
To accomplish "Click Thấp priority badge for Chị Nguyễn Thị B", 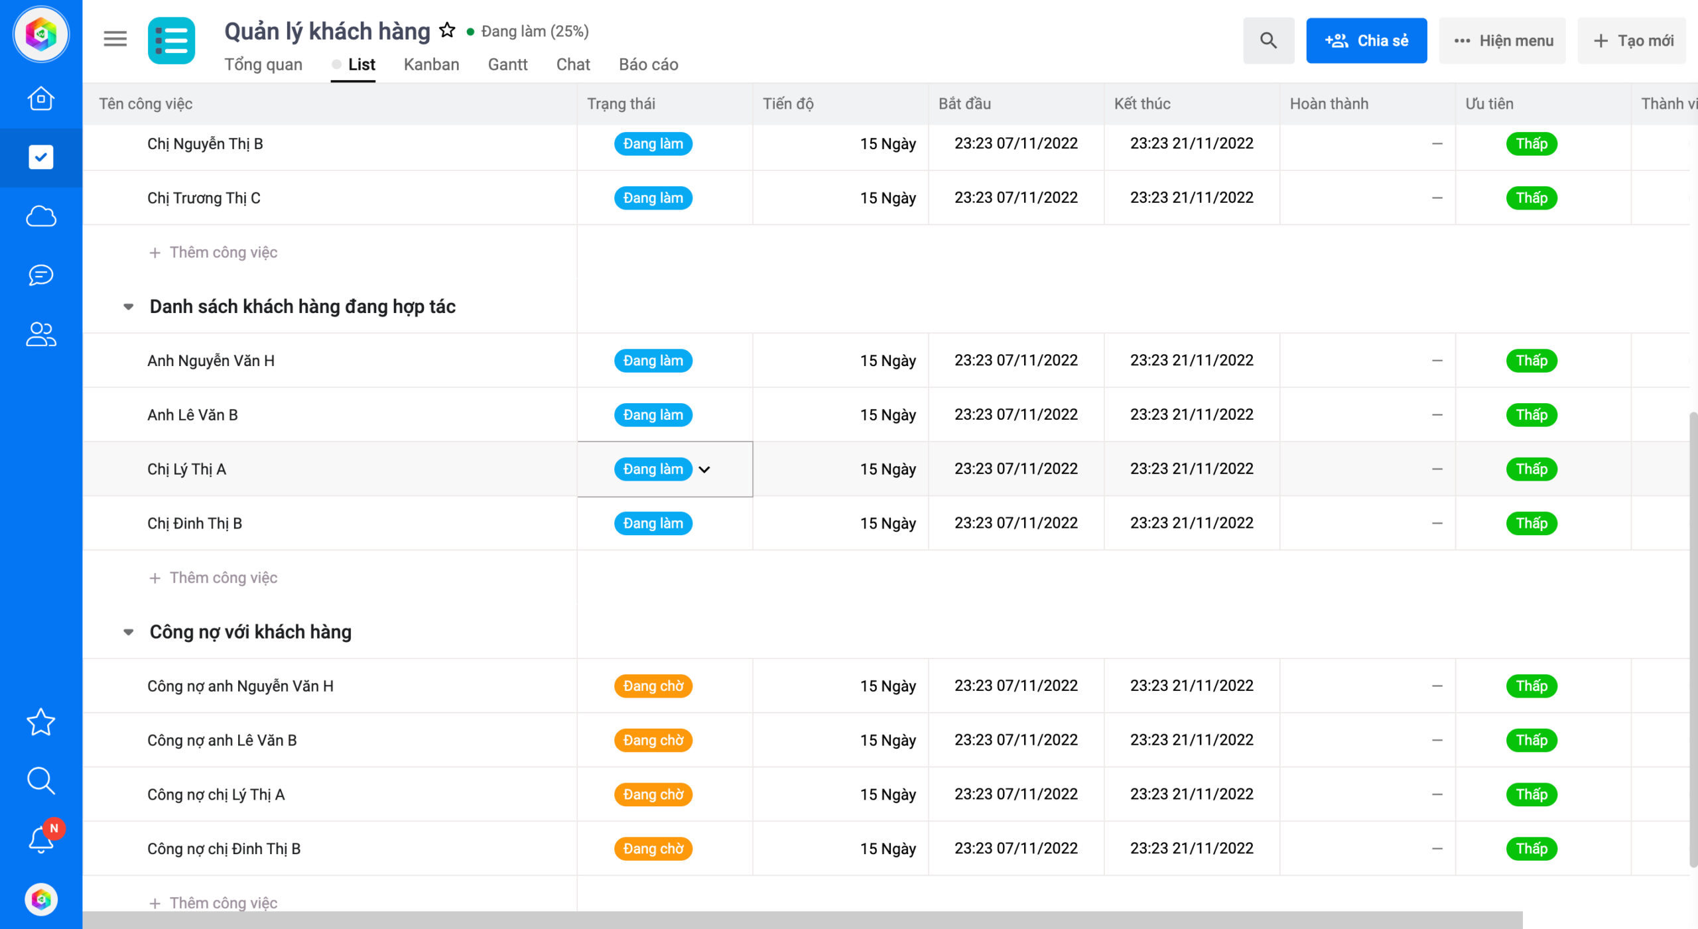I will point(1532,144).
